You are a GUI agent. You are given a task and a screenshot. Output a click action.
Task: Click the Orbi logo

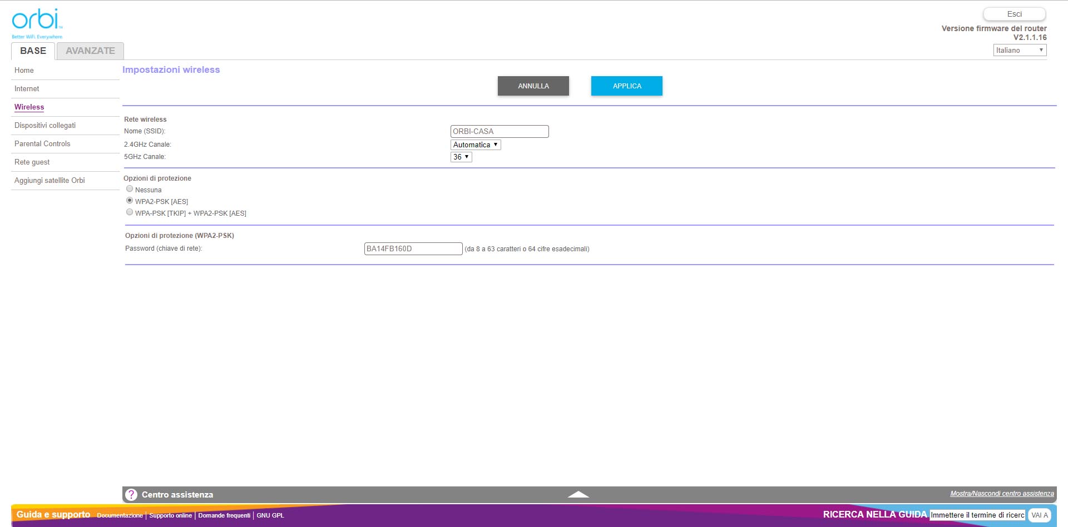[x=37, y=22]
